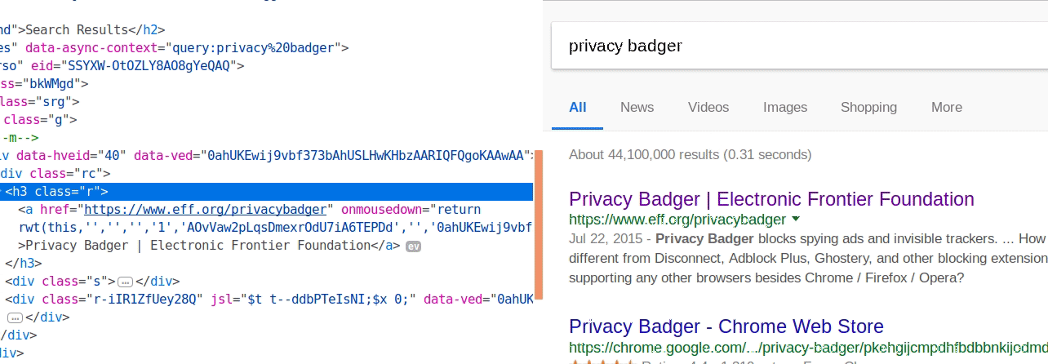The width and height of the screenshot is (1048, 364).
Task: Open Privacy Badger - Chrome Web Store result
Action: pyautogui.click(x=726, y=326)
